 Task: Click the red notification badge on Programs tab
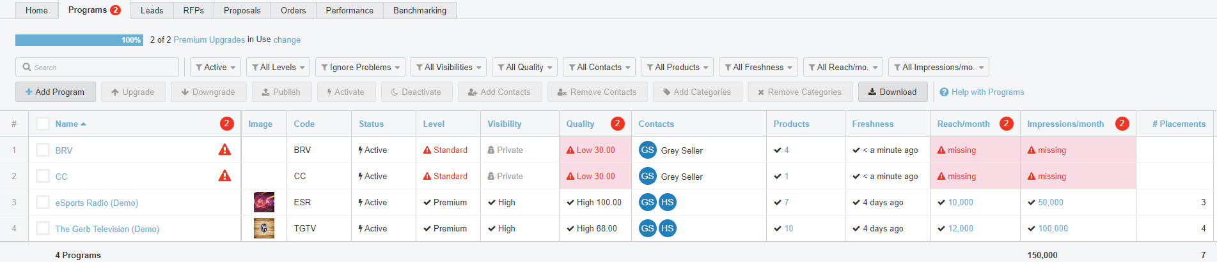[115, 10]
